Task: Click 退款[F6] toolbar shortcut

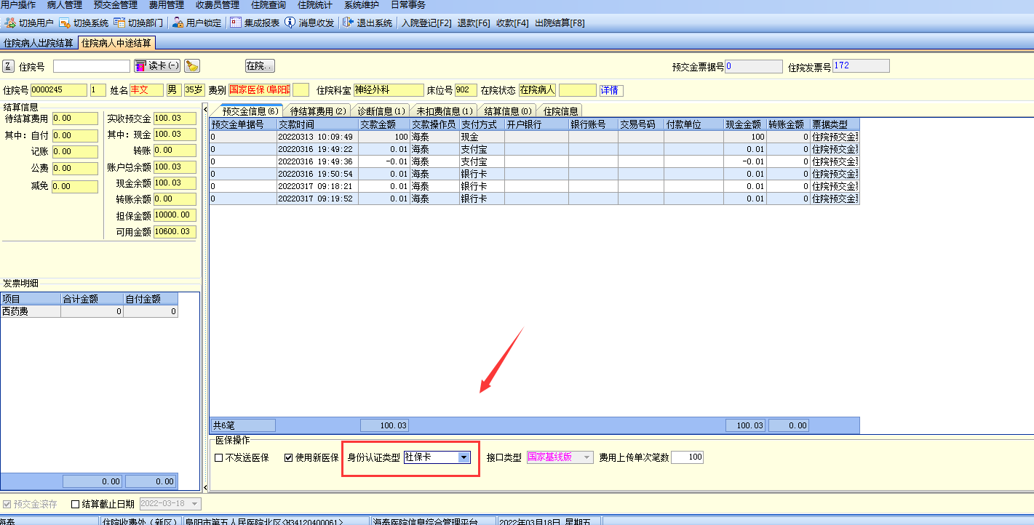Action: 474,23
